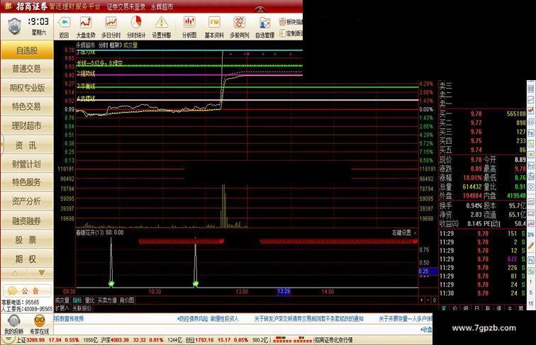Switch to 竞价图 tab
Image resolution: width=536 pixels, height=345 pixels.
coord(127,300)
